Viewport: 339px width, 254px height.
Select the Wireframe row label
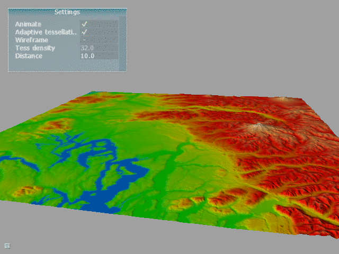pos(31,40)
